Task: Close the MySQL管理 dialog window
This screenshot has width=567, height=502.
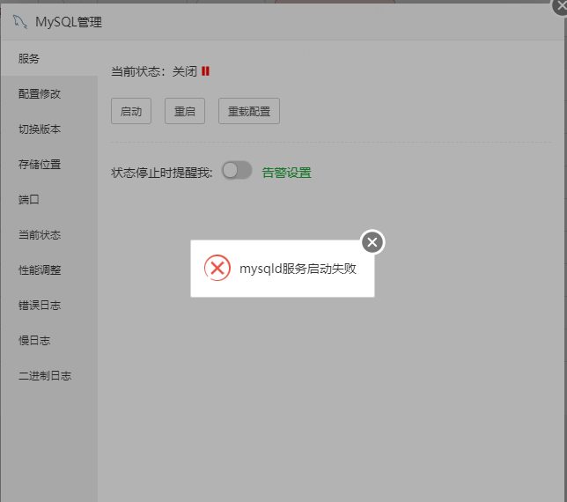Action: [561, 6]
